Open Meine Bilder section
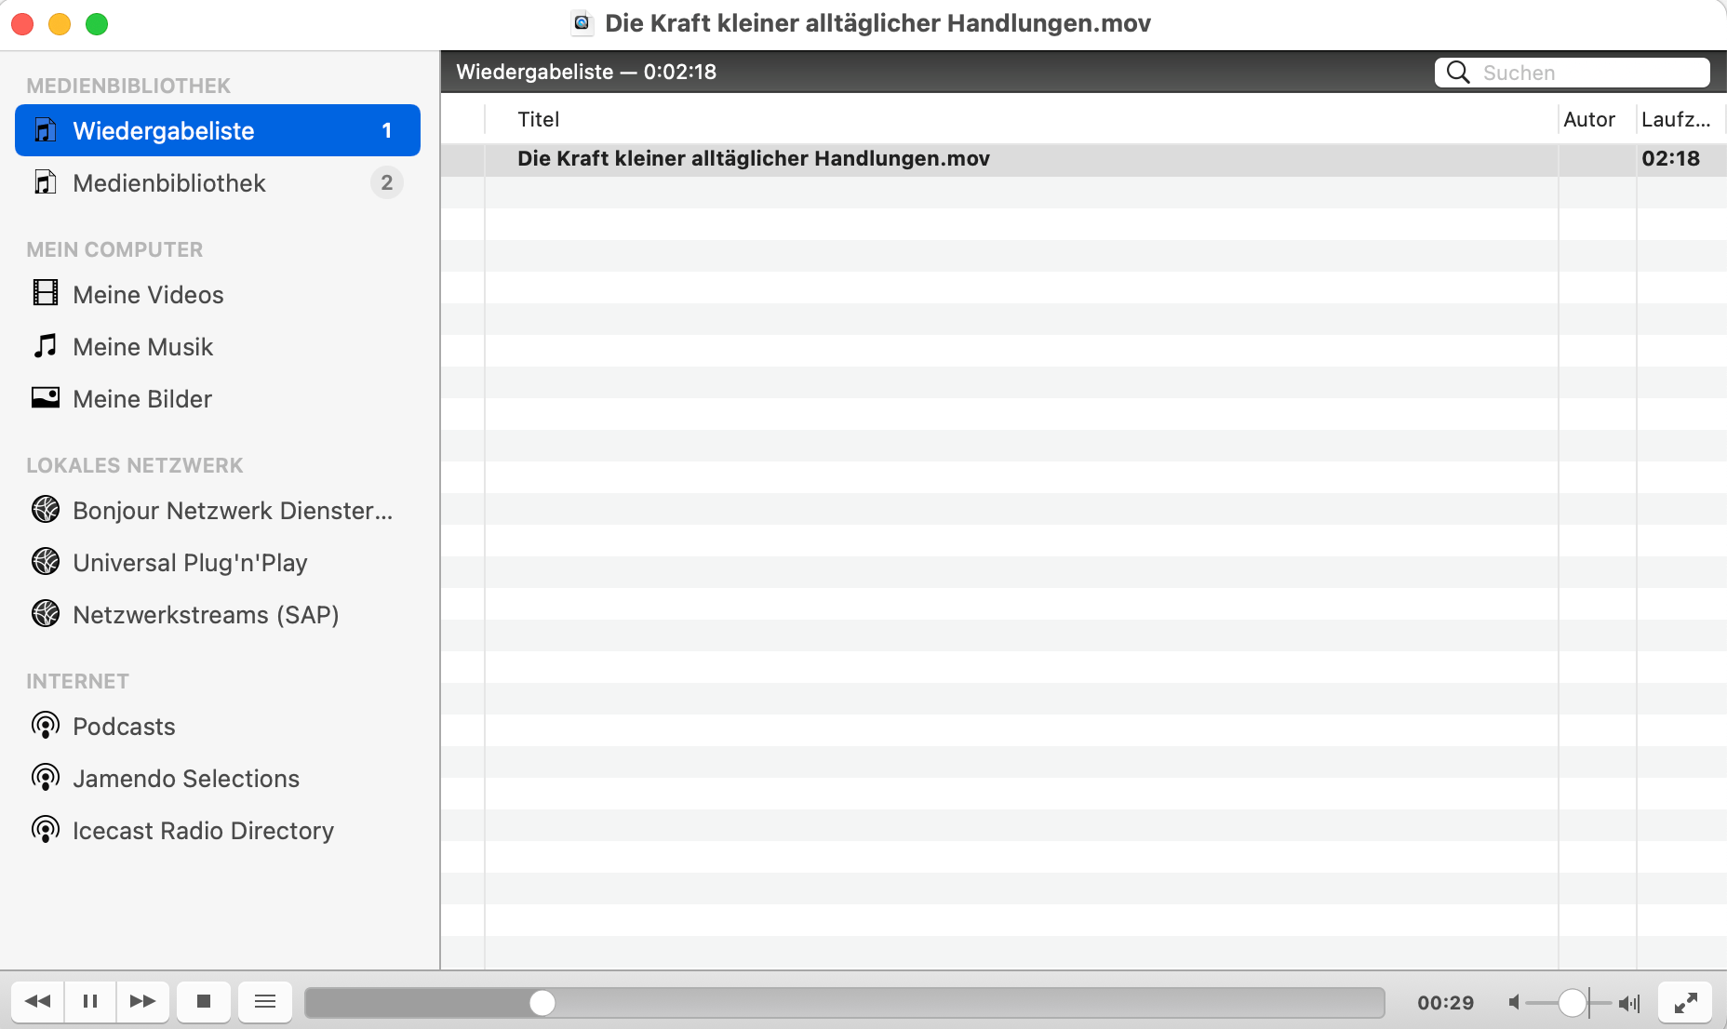The width and height of the screenshot is (1727, 1029). pos(141,399)
